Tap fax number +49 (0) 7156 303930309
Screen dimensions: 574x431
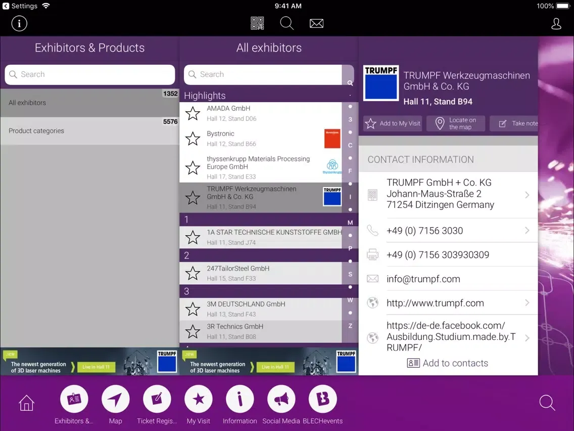438,255
